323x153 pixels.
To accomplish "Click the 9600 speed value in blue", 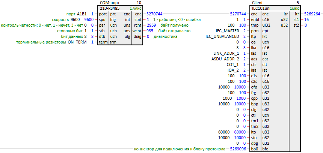I will pos(89,19).
